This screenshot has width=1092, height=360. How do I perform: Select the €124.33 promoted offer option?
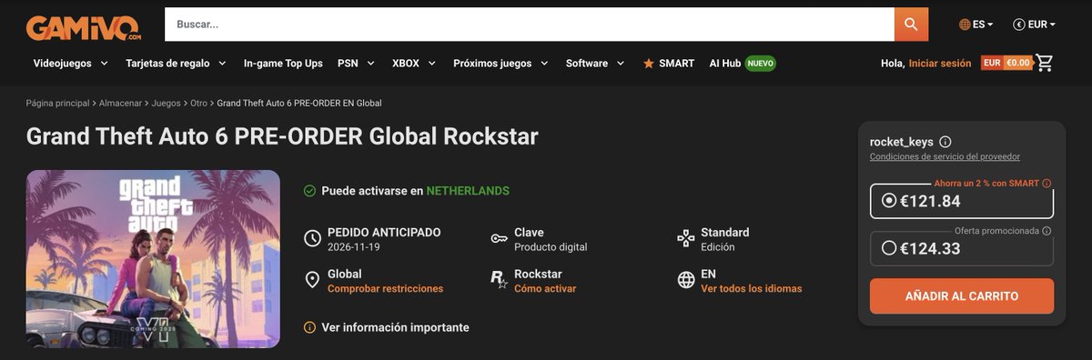[x=962, y=248]
